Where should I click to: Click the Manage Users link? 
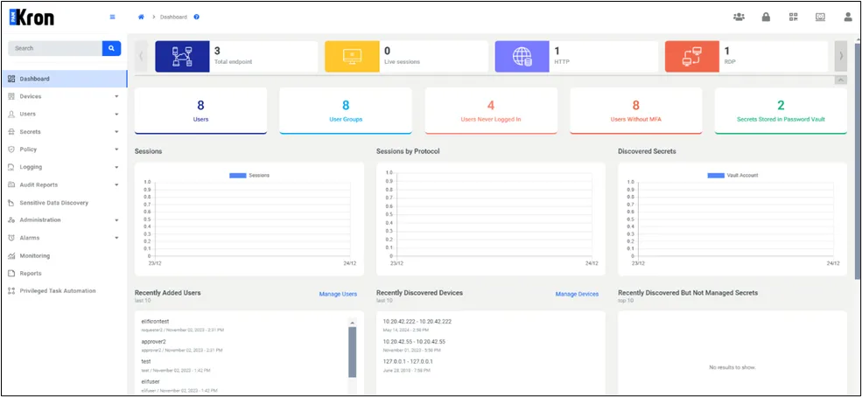338,295
